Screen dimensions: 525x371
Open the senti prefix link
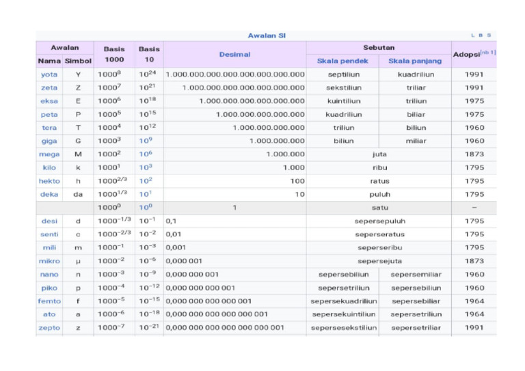[x=49, y=234]
